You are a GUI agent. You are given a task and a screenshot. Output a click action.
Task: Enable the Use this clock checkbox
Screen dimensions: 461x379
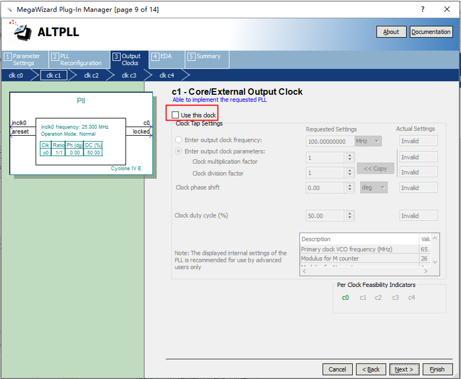pyautogui.click(x=175, y=115)
